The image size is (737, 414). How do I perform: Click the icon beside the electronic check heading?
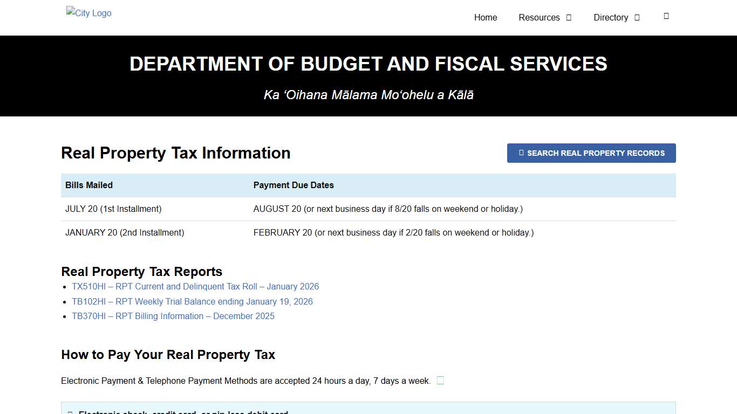point(70,412)
